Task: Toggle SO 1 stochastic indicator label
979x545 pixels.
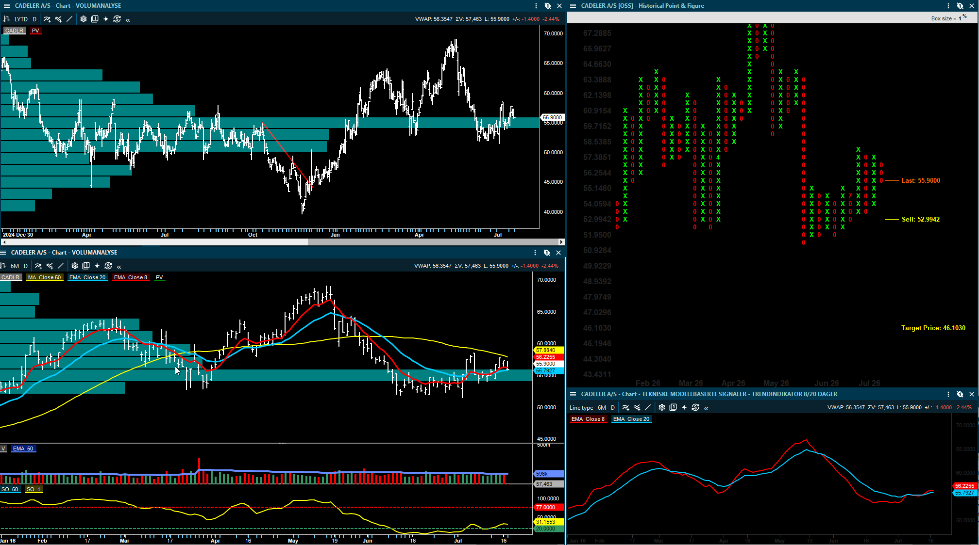Action: click(34, 489)
